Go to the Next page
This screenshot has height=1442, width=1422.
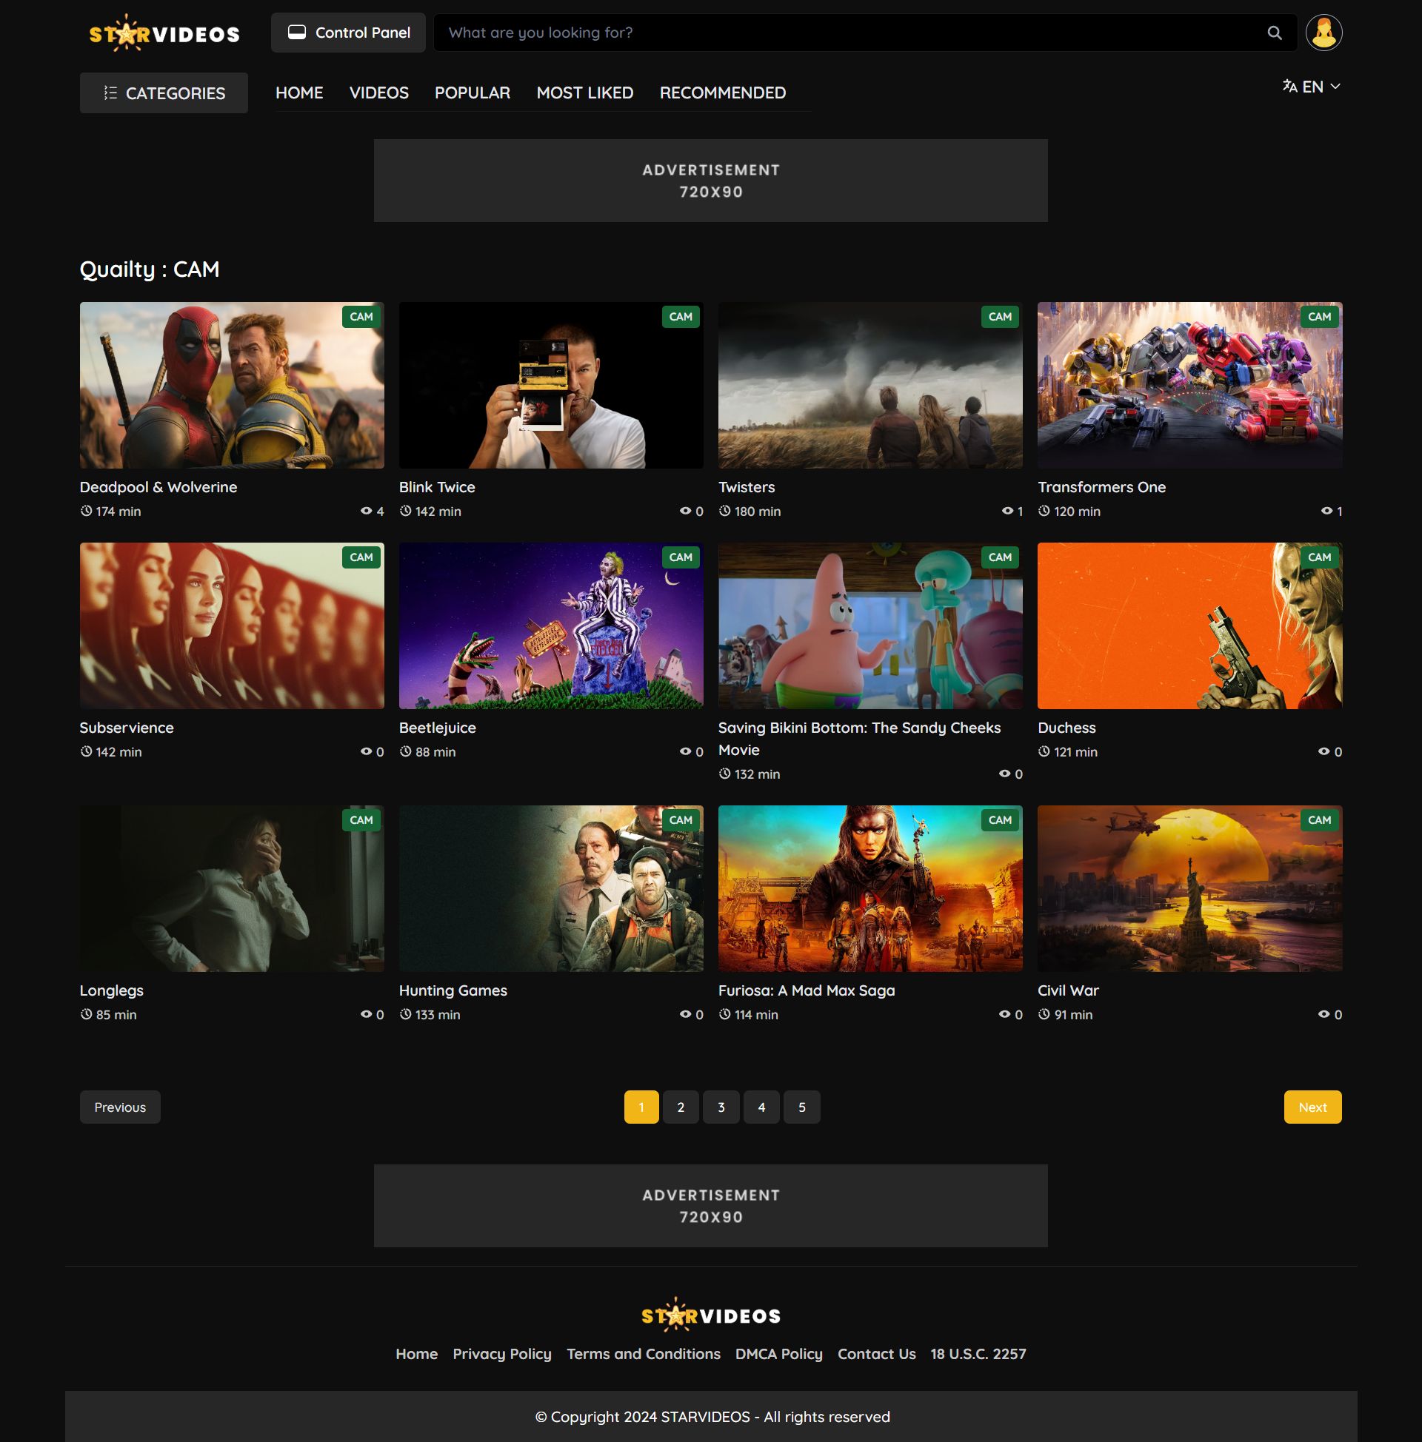pos(1312,1107)
